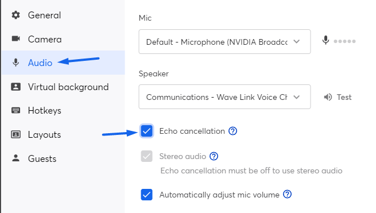Click the Audio microphone icon in sidebar

(16, 63)
